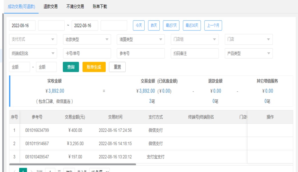Open the 收款类型 dropdown
This screenshot has height=172, width=298.
coord(87,40)
